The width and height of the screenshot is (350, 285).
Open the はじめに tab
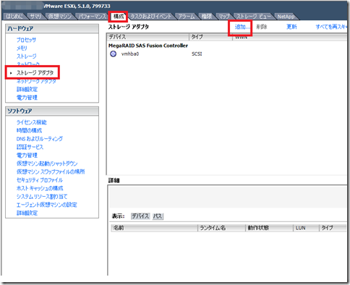tap(14, 17)
